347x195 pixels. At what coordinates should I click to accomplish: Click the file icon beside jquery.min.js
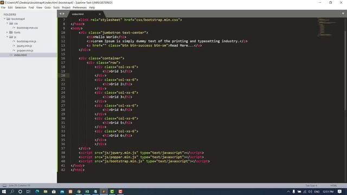click(x=14, y=45)
